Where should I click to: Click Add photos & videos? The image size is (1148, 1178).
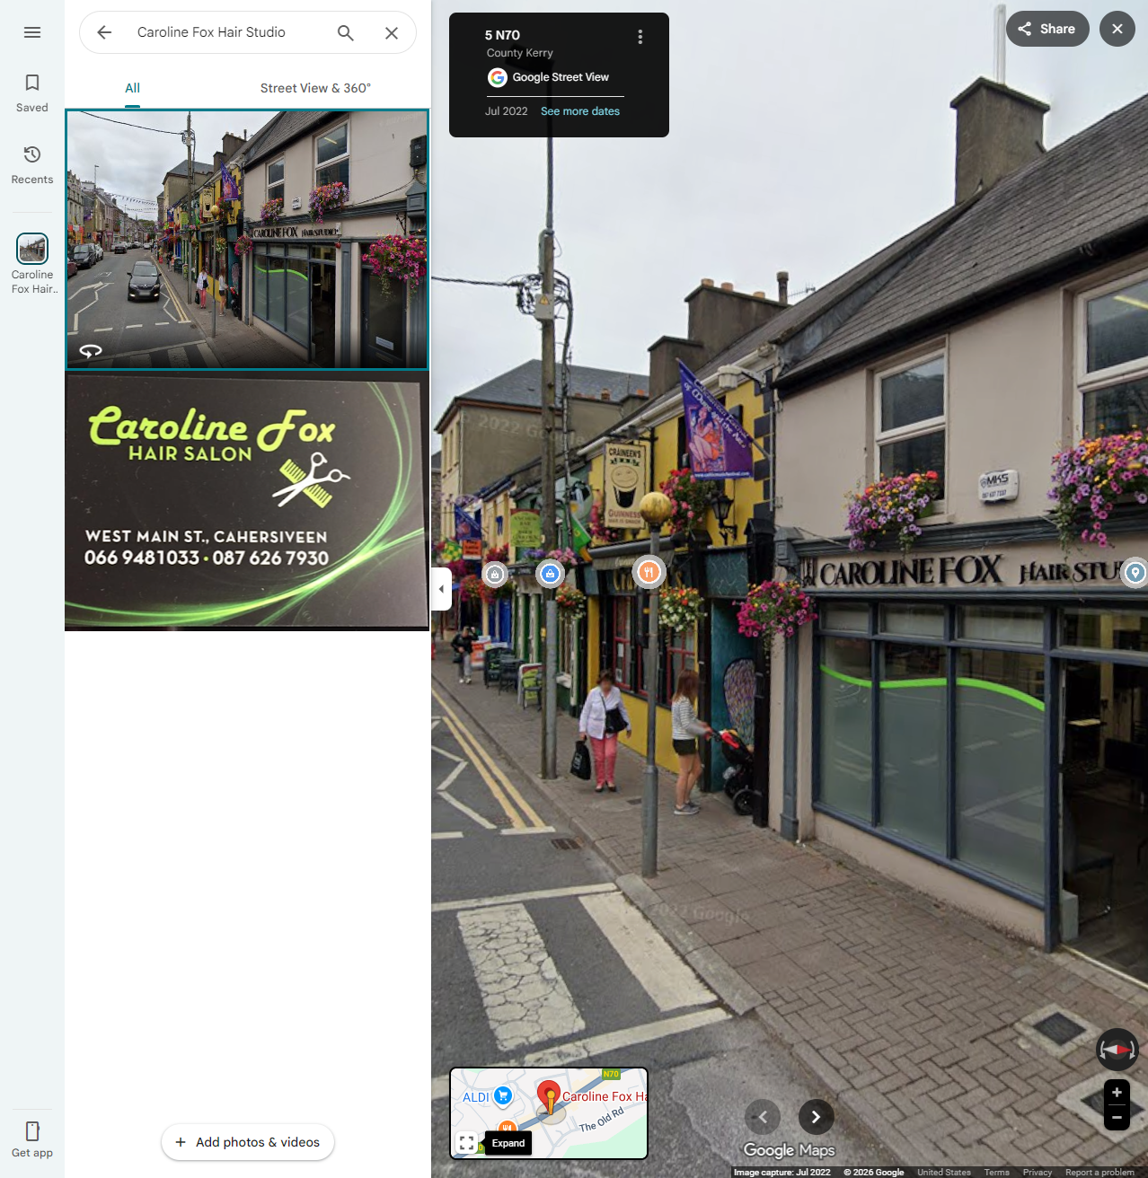(x=247, y=1142)
